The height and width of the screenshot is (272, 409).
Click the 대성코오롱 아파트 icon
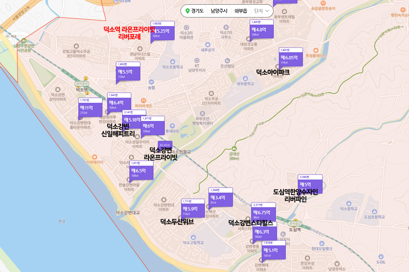click(x=248, y=40)
